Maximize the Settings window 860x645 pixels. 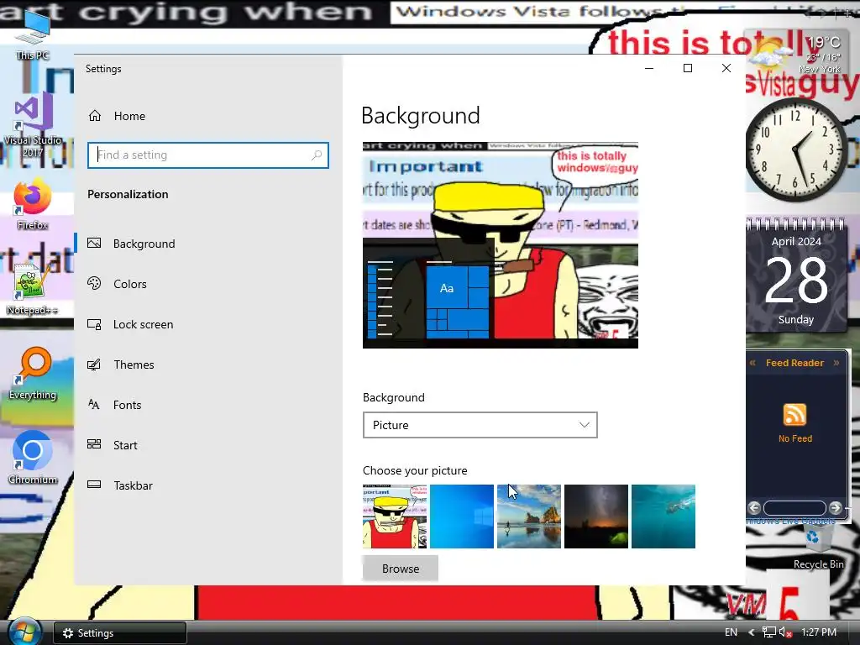pos(688,69)
